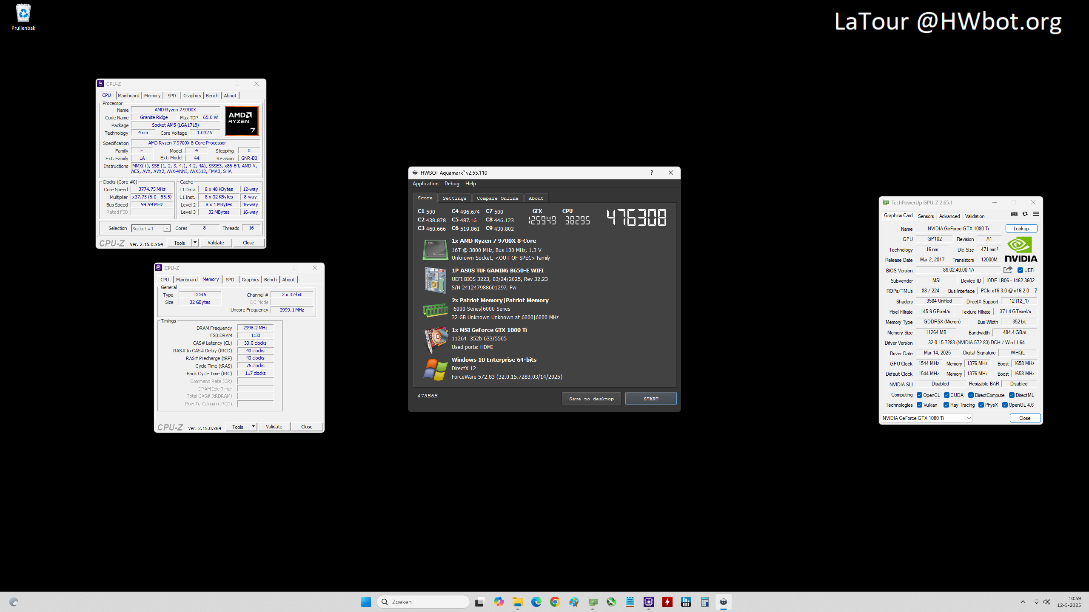Open the Windows Start menu

point(366,602)
